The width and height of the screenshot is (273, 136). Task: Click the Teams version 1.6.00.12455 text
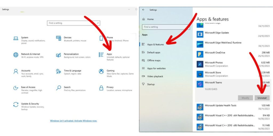[x=211, y=89]
